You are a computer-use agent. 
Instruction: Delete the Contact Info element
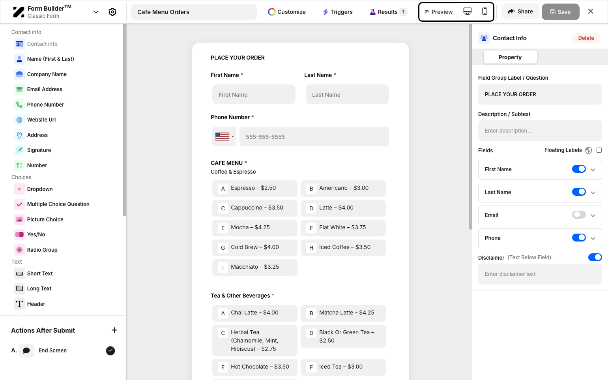click(586, 38)
